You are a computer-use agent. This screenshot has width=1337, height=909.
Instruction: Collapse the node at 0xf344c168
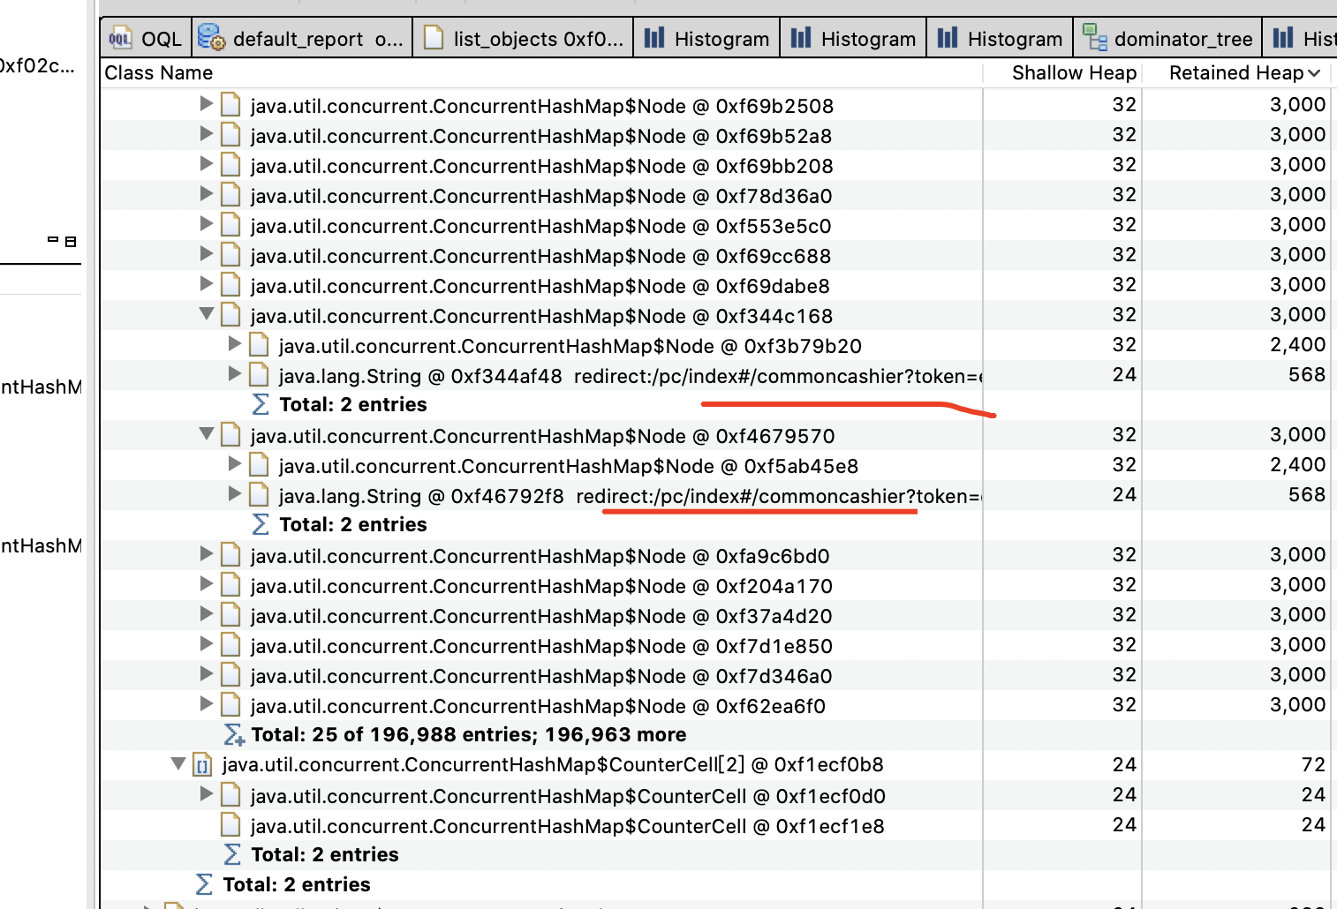click(x=206, y=314)
